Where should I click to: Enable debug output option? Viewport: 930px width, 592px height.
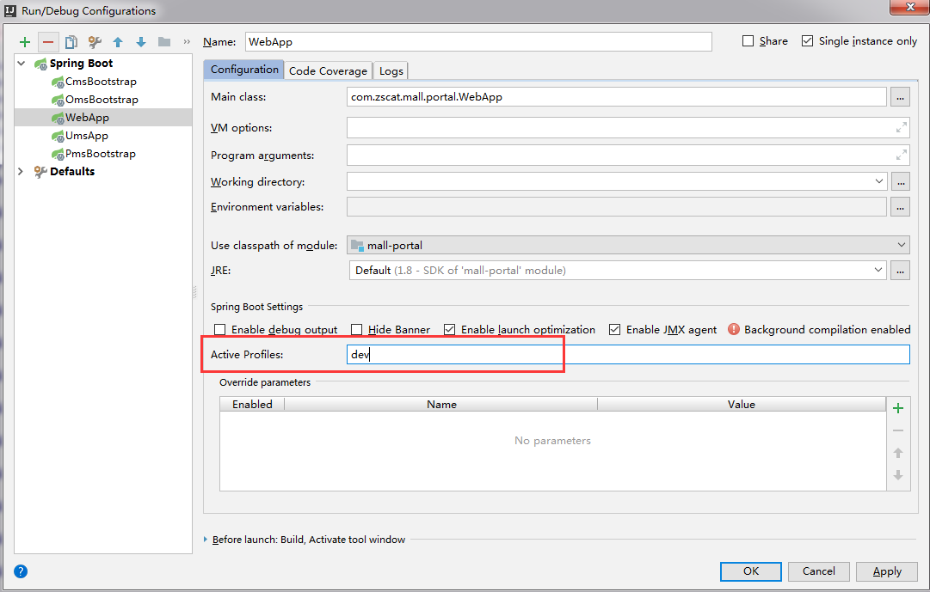coord(219,329)
